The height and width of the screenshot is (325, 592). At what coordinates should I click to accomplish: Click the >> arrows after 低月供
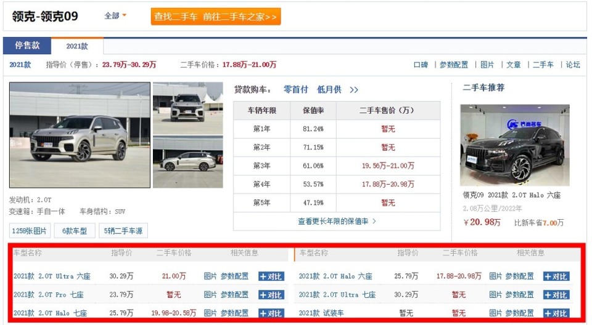(x=354, y=90)
